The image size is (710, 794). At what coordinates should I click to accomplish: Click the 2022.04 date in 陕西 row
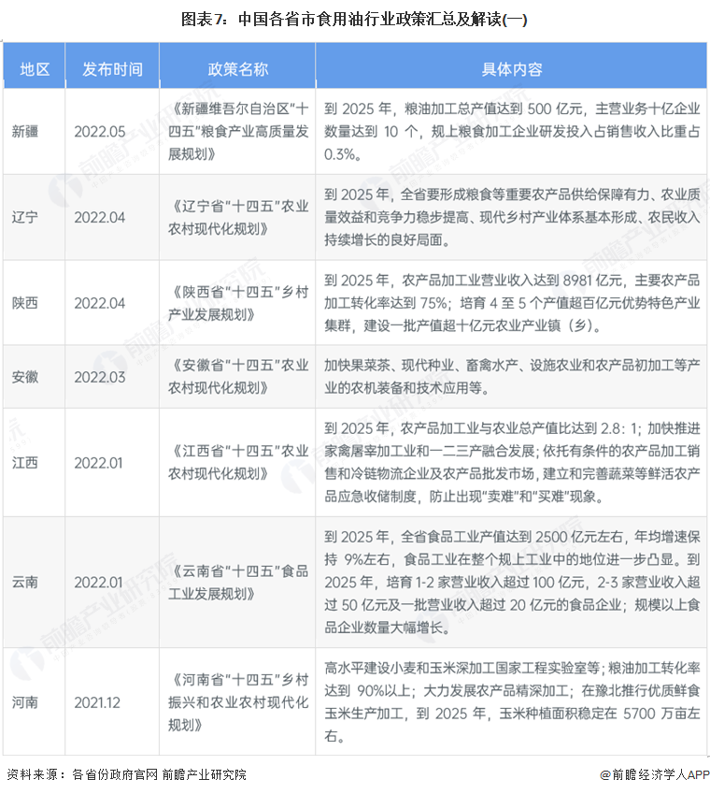(100, 303)
